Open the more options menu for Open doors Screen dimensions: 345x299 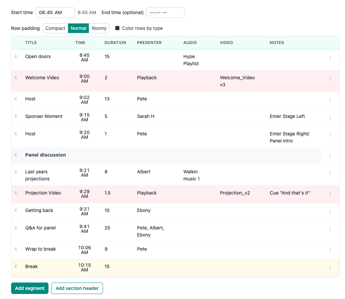(330, 58)
